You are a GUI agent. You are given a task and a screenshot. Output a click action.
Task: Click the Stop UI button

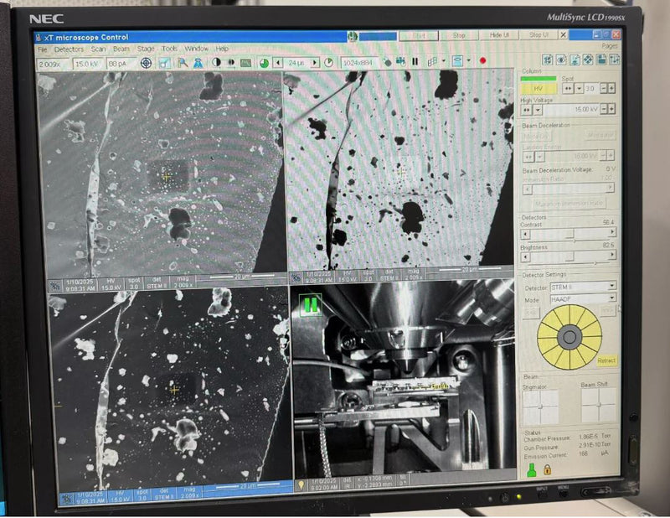(x=539, y=34)
